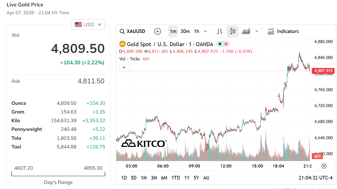Click the compare or add symbol plus icon
Viewport: 337px width, 189px height.
[x=158, y=31]
